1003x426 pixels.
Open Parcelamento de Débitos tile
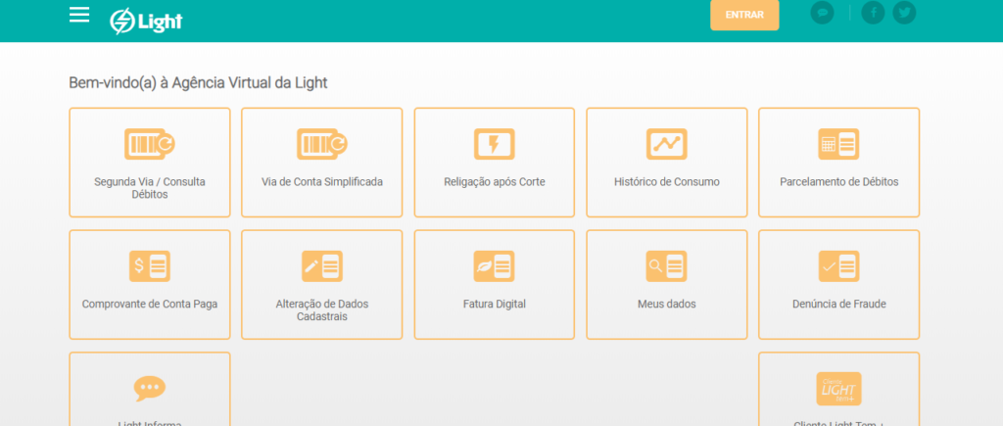839,163
